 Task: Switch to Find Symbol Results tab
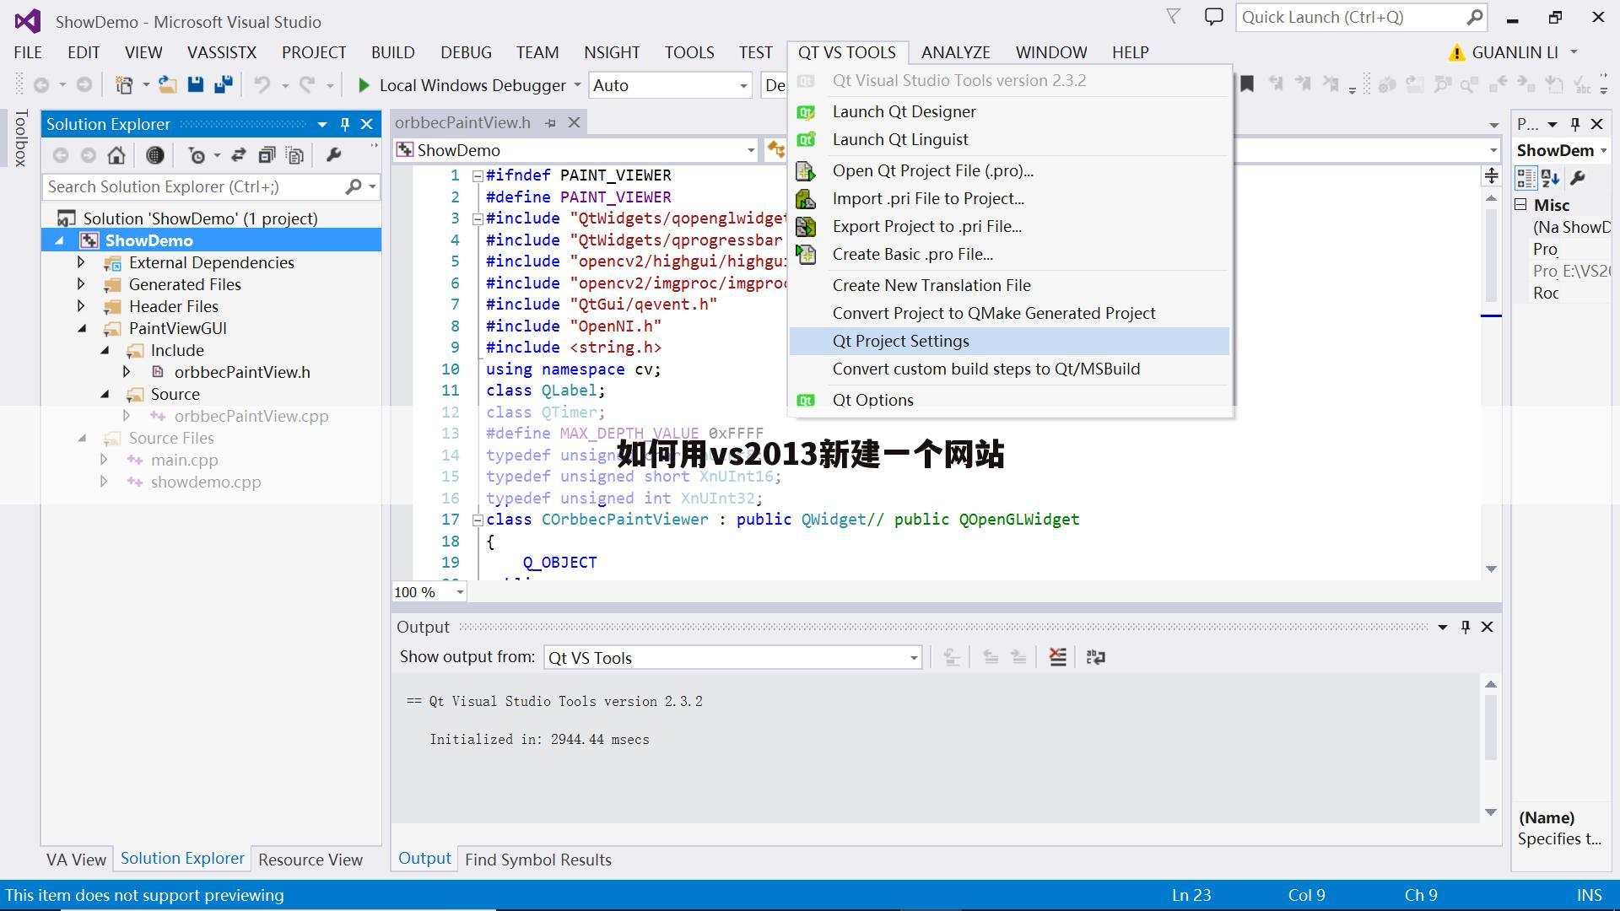[x=537, y=860]
